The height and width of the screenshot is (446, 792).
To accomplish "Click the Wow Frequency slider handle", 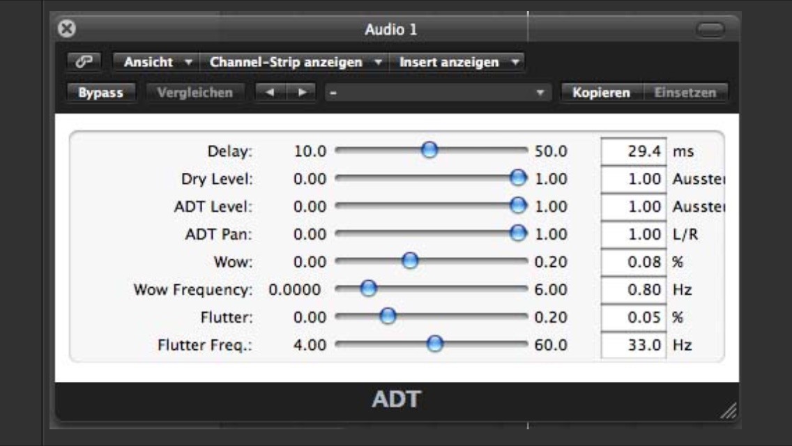I will (368, 288).
